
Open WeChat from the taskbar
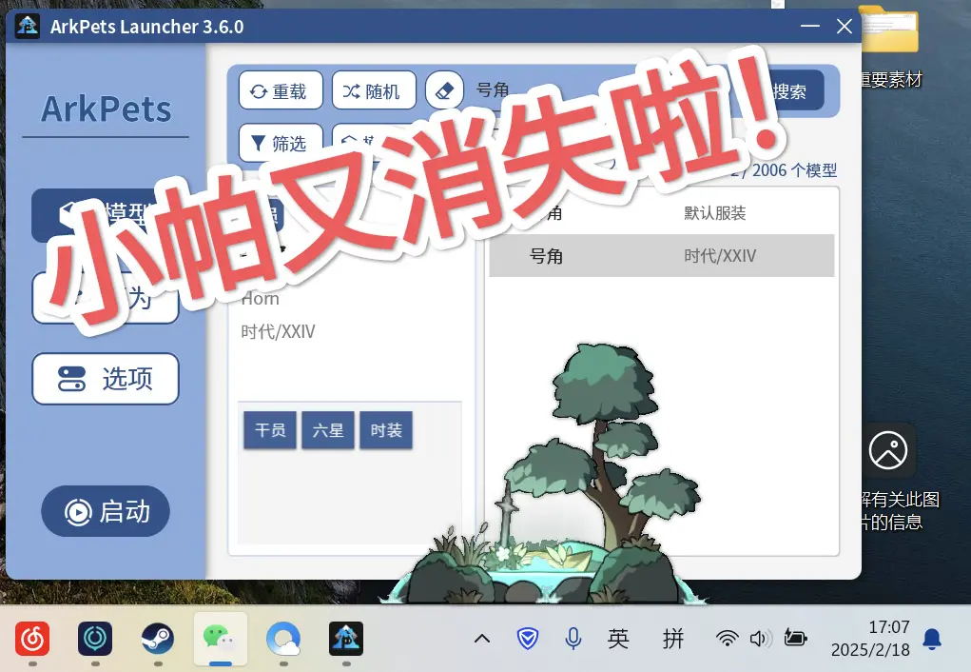click(221, 639)
